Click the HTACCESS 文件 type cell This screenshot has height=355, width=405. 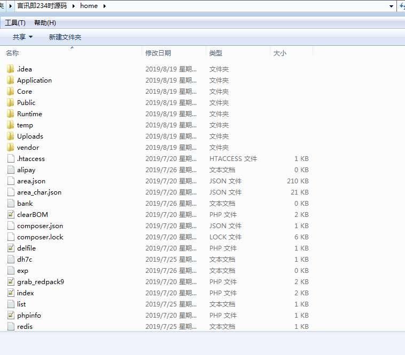233,159
